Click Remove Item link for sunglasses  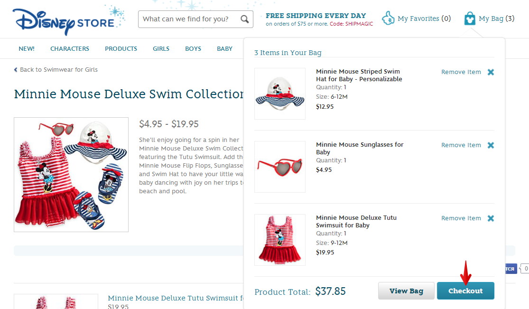(x=461, y=145)
